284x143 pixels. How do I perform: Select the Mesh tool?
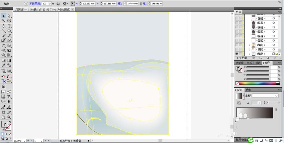4,61
